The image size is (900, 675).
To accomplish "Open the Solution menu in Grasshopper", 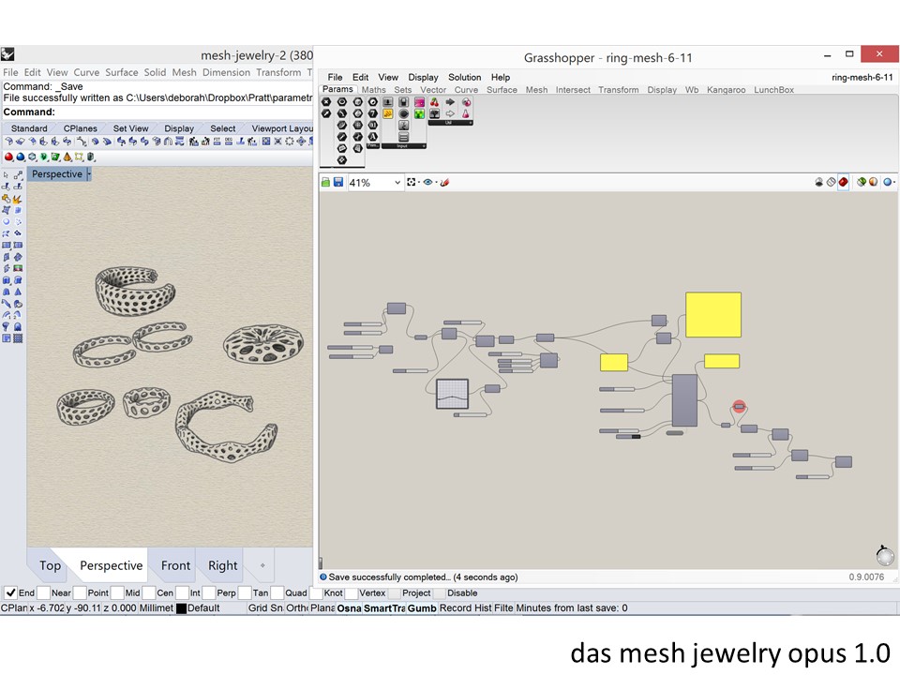I will (x=464, y=78).
